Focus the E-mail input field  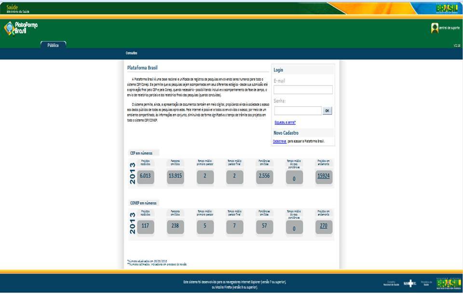pyautogui.click(x=303, y=90)
